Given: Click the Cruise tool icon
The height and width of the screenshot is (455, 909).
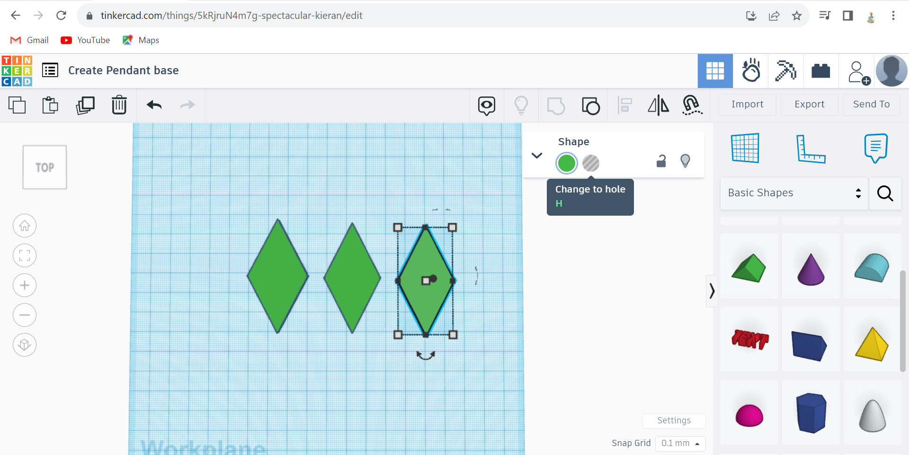Looking at the screenshot, I should pos(692,105).
